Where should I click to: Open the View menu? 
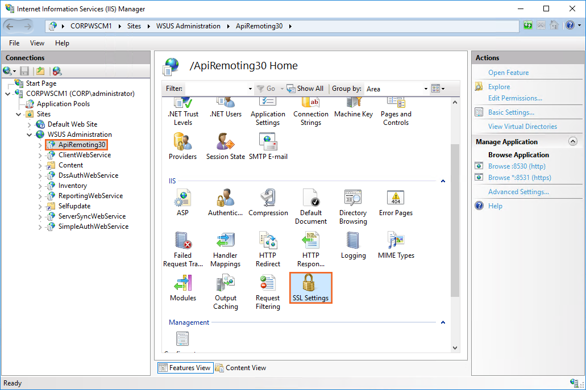[x=37, y=43]
